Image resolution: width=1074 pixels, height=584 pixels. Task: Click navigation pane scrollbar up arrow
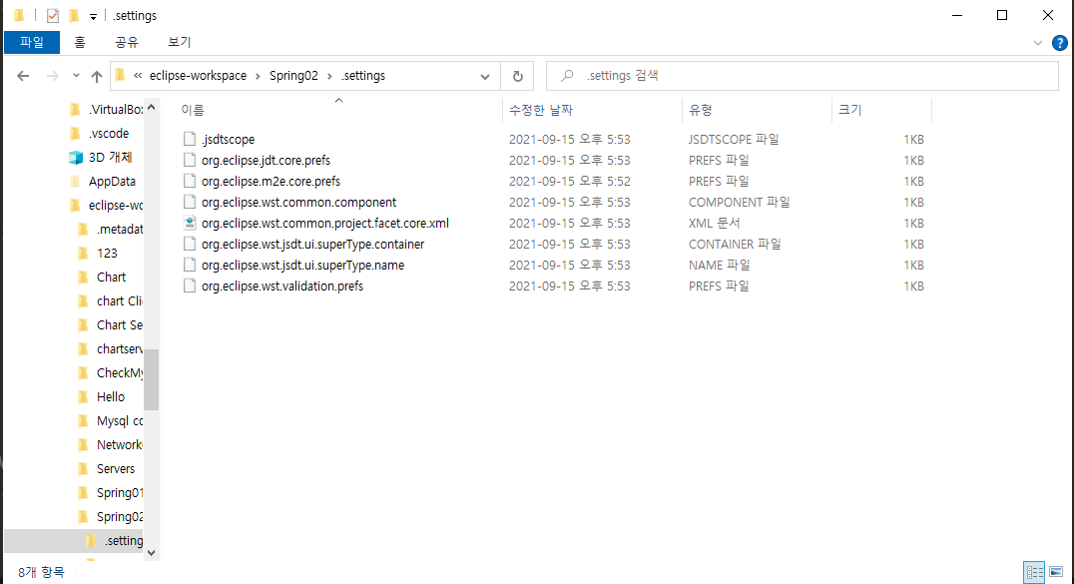tap(152, 108)
